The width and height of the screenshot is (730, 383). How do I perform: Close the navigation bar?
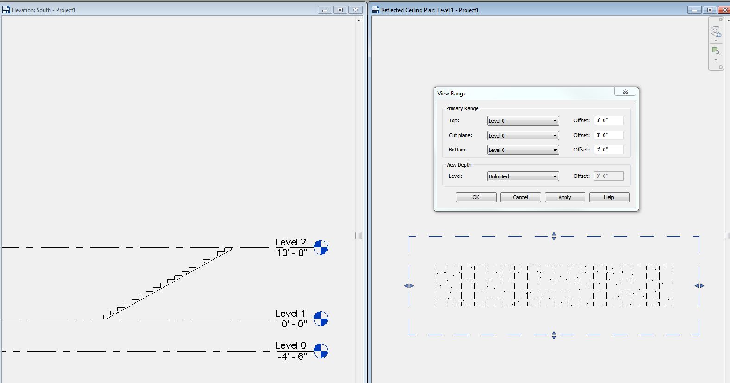(x=721, y=19)
